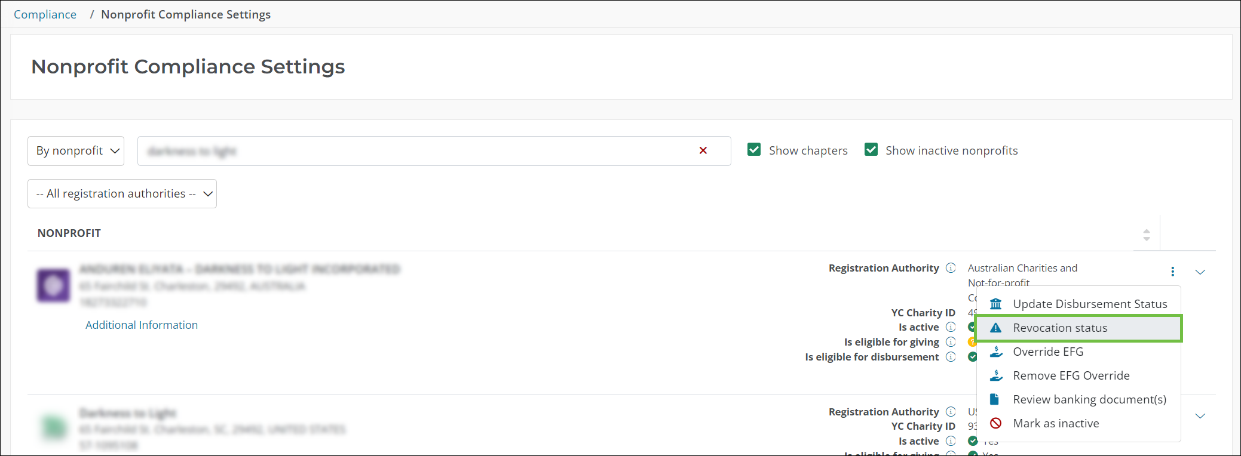Click info icon next to Registration Authority
The image size is (1241, 456).
pos(951,268)
